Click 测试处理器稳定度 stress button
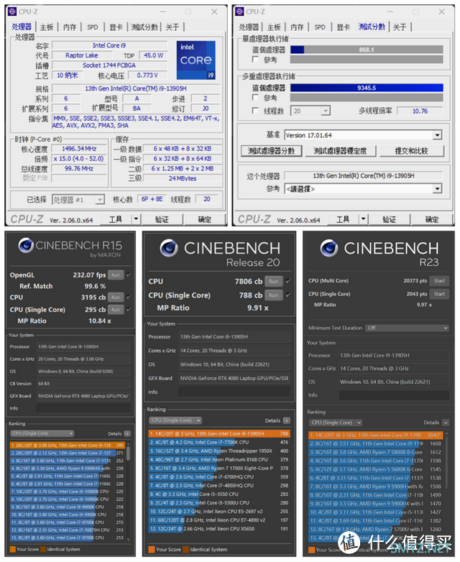Image resolution: width=460 pixels, height=562 pixels. 340,151
